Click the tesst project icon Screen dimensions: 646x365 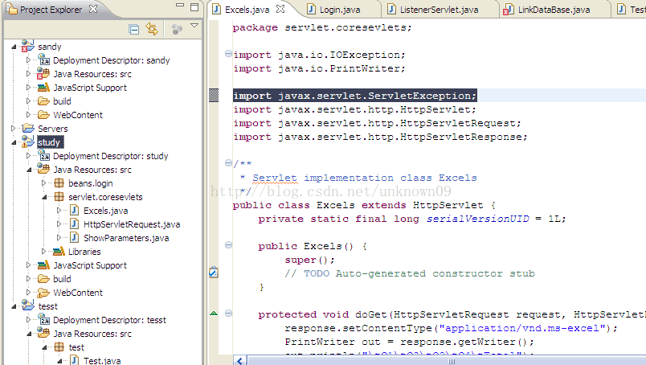tap(27, 306)
